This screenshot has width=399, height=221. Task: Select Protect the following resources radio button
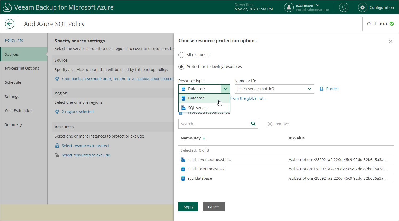(181, 67)
